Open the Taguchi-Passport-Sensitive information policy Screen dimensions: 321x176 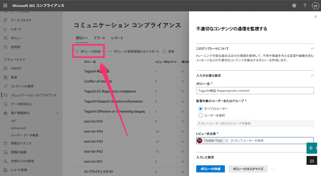pyautogui.click(x=113, y=101)
